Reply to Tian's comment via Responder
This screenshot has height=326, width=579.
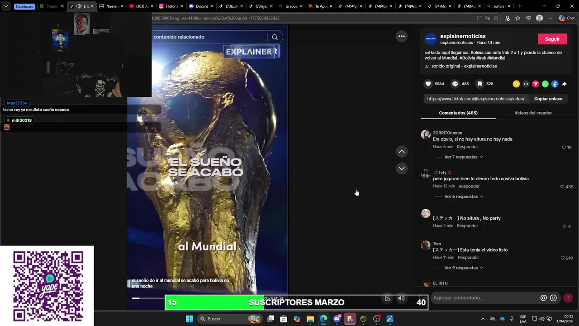click(x=468, y=257)
